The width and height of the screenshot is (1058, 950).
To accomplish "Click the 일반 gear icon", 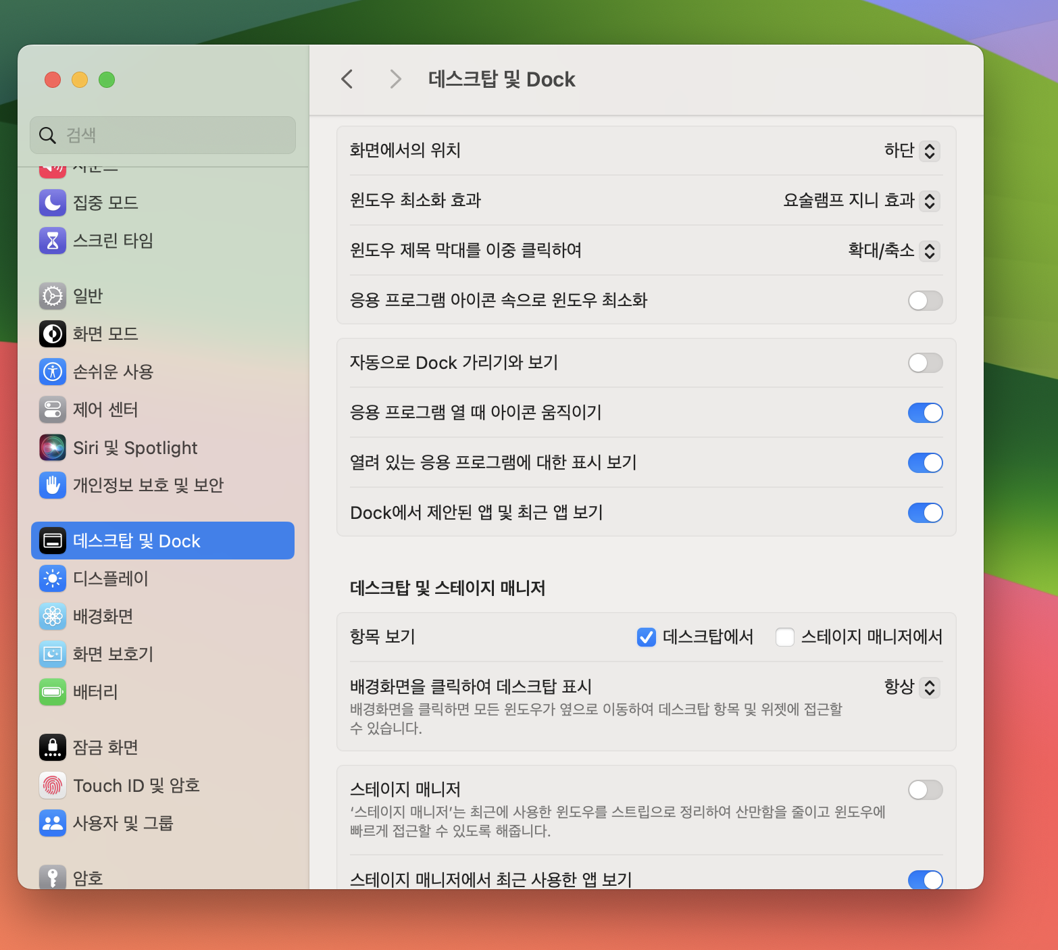I will [53, 296].
